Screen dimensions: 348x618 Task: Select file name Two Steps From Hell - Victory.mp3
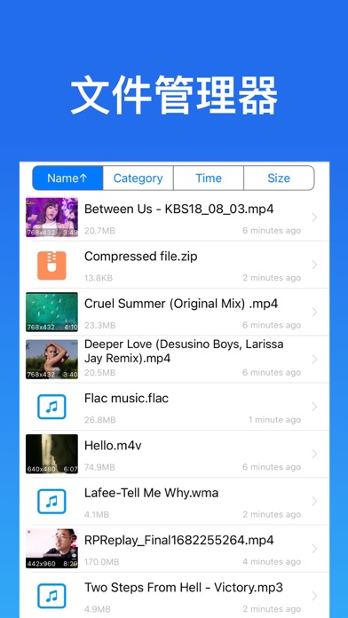(x=184, y=587)
